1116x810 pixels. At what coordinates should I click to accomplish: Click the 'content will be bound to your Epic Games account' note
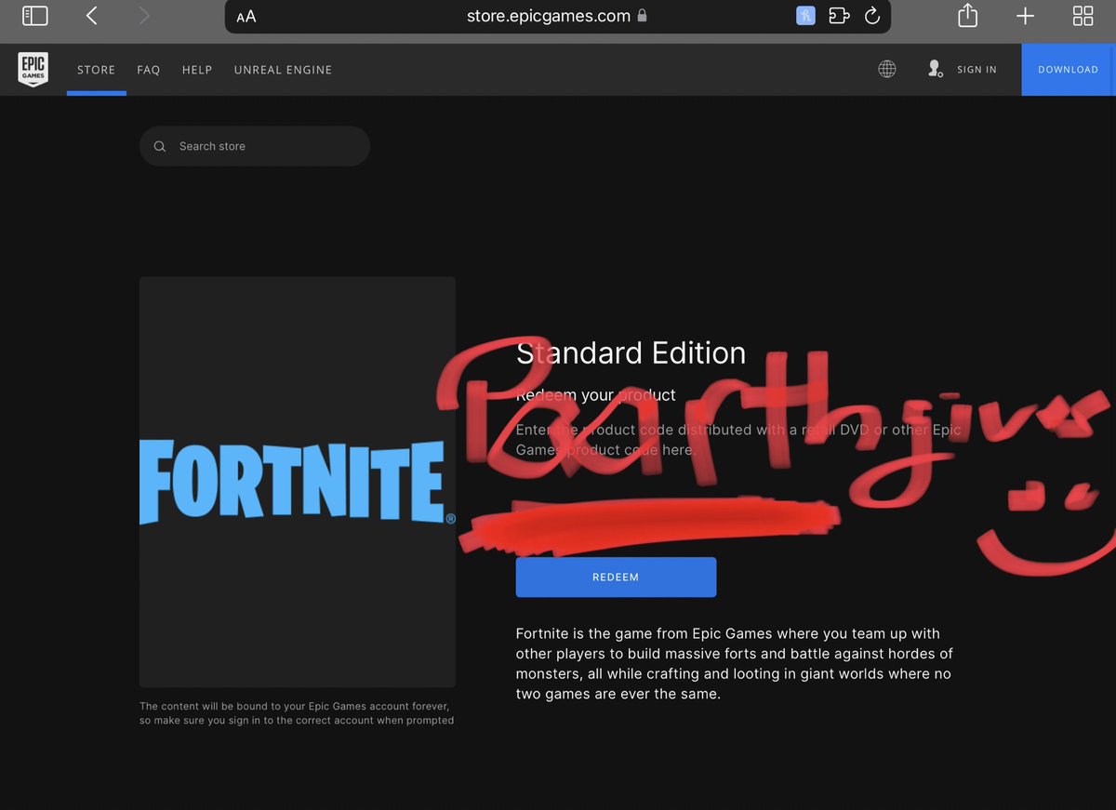point(297,713)
